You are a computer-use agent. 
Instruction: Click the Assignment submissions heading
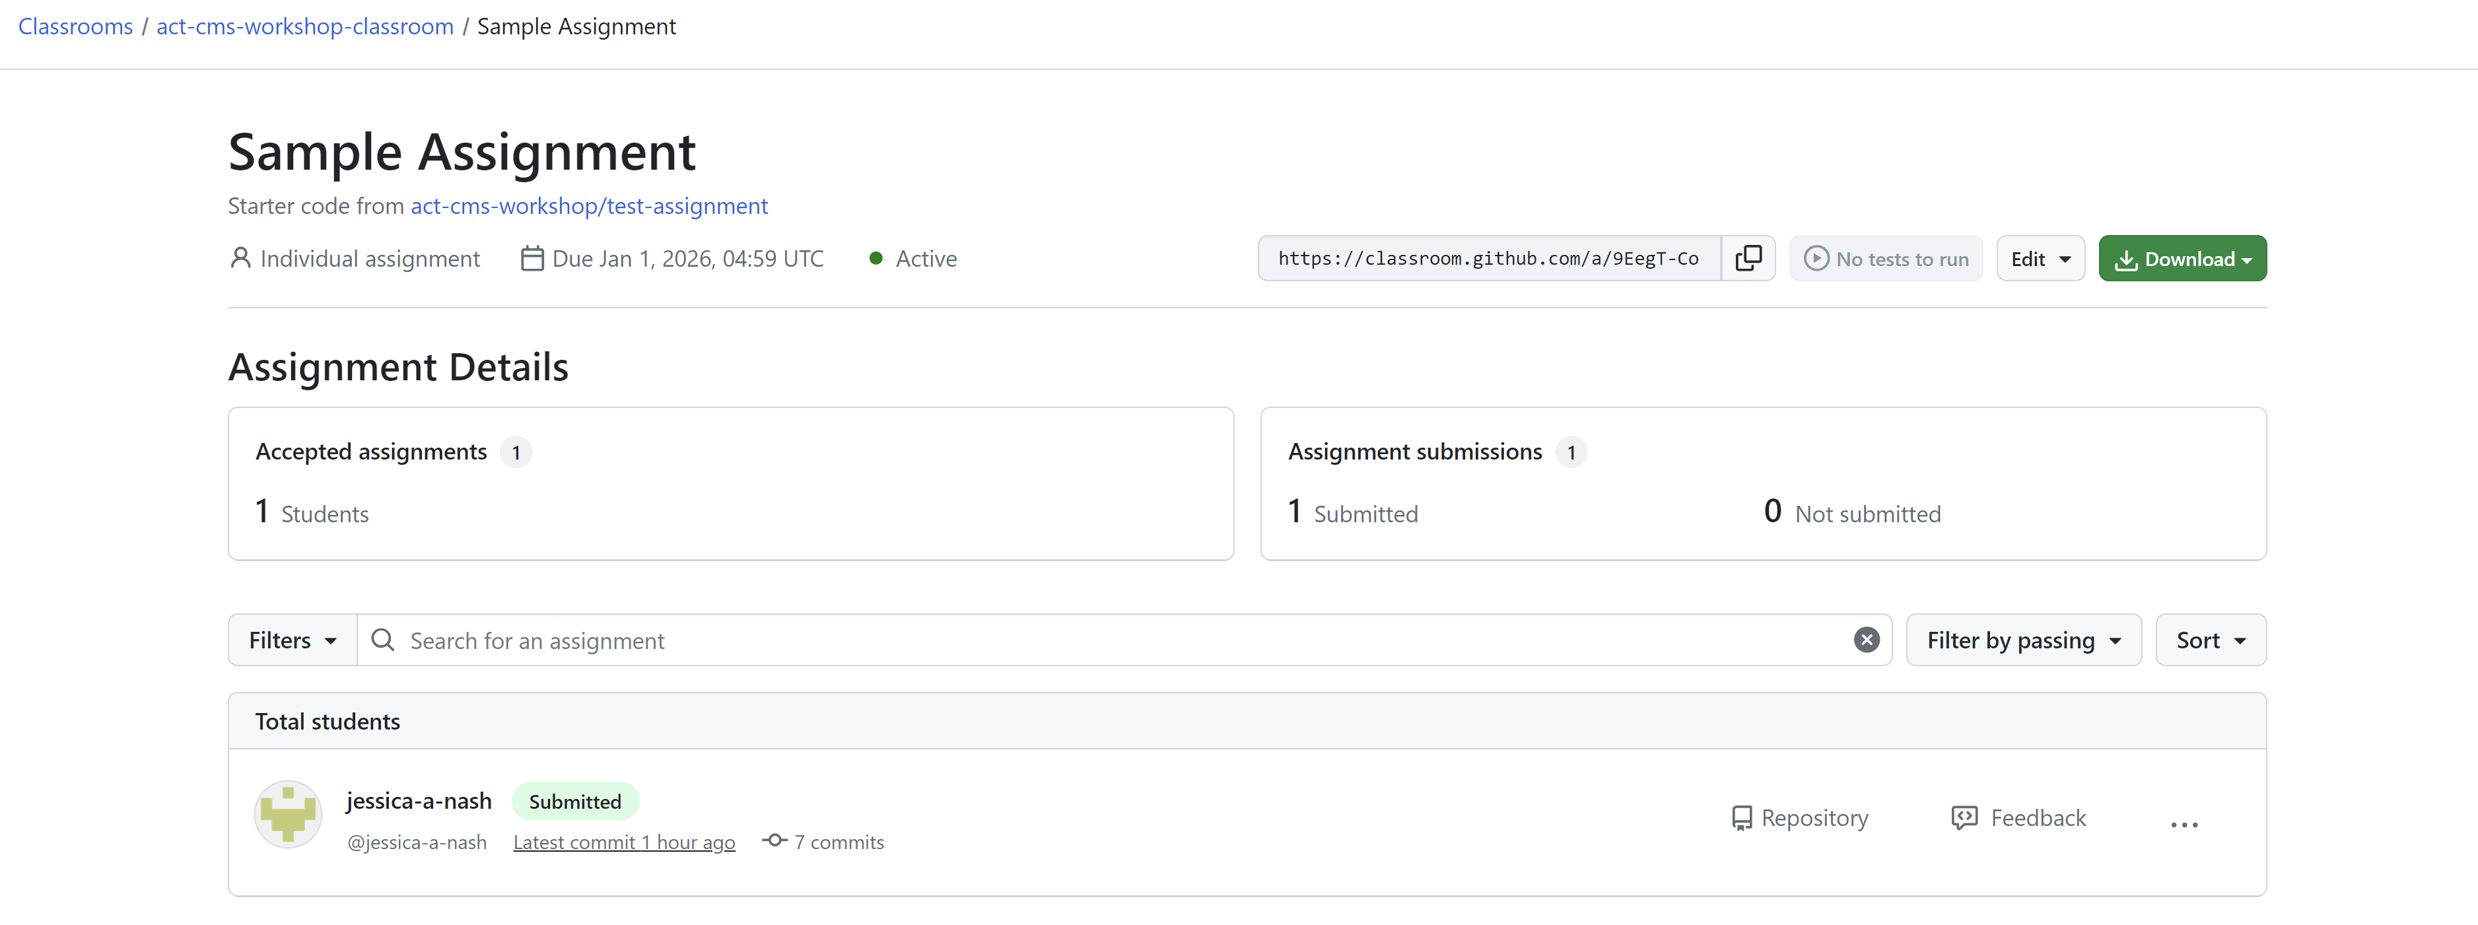click(x=1414, y=451)
